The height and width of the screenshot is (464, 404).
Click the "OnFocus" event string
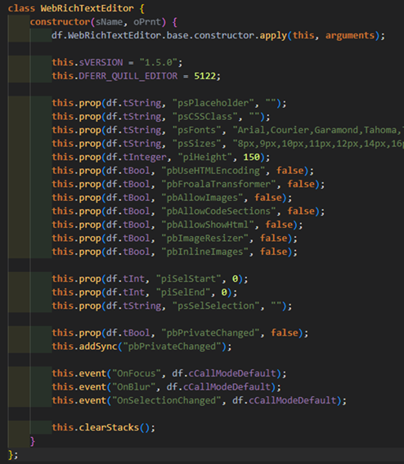pos(137,374)
